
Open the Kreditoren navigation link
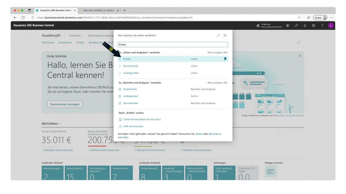click(x=65, y=42)
